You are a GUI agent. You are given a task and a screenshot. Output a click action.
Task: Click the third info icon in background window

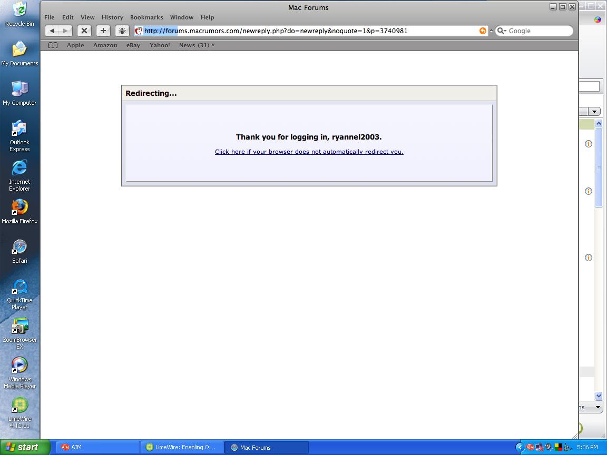589,258
